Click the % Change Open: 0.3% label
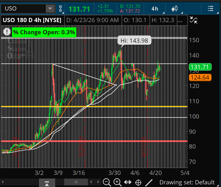Image resolution: width=221 pixels, height=187 pixels. coord(44,32)
